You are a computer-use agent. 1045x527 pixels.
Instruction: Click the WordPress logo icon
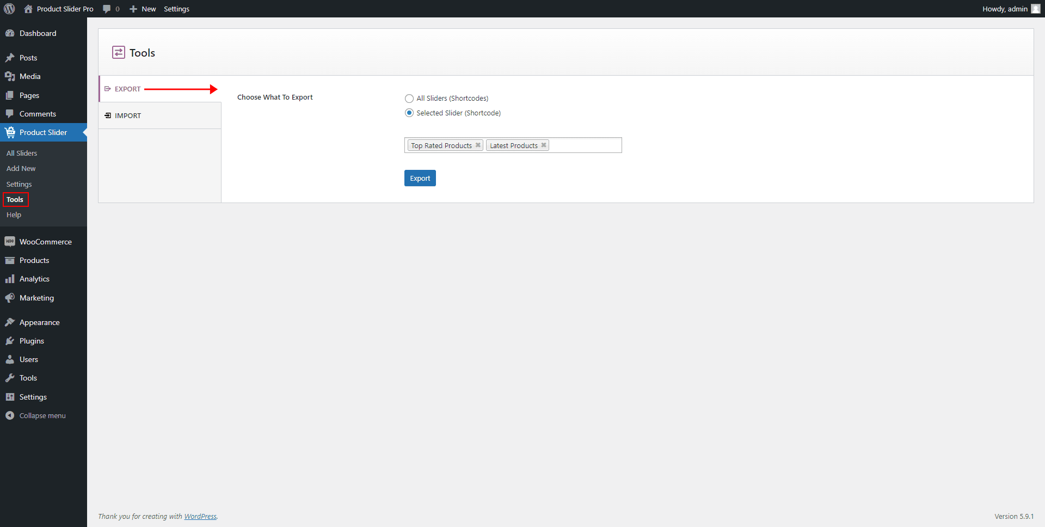[x=9, y=9]
